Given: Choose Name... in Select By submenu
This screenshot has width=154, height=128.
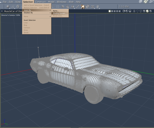Looking at the screenshot, I should point(60,11).
